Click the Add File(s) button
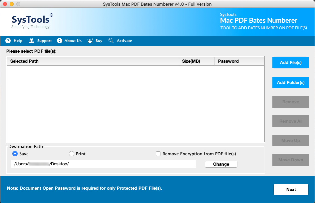The image size is (315, 203). point(291,62)
